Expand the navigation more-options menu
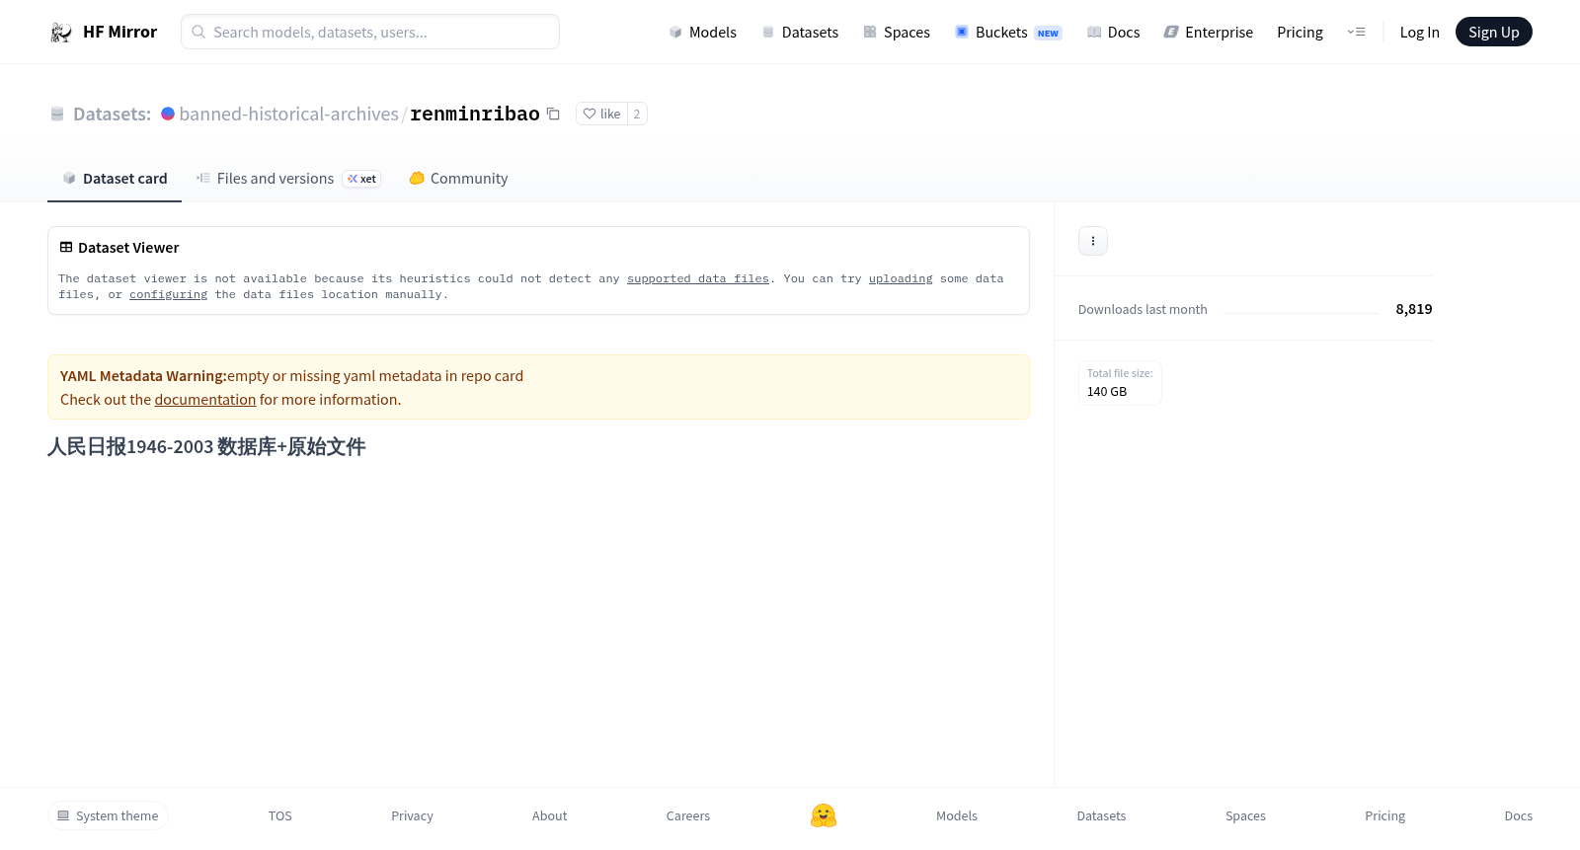 1357,32
